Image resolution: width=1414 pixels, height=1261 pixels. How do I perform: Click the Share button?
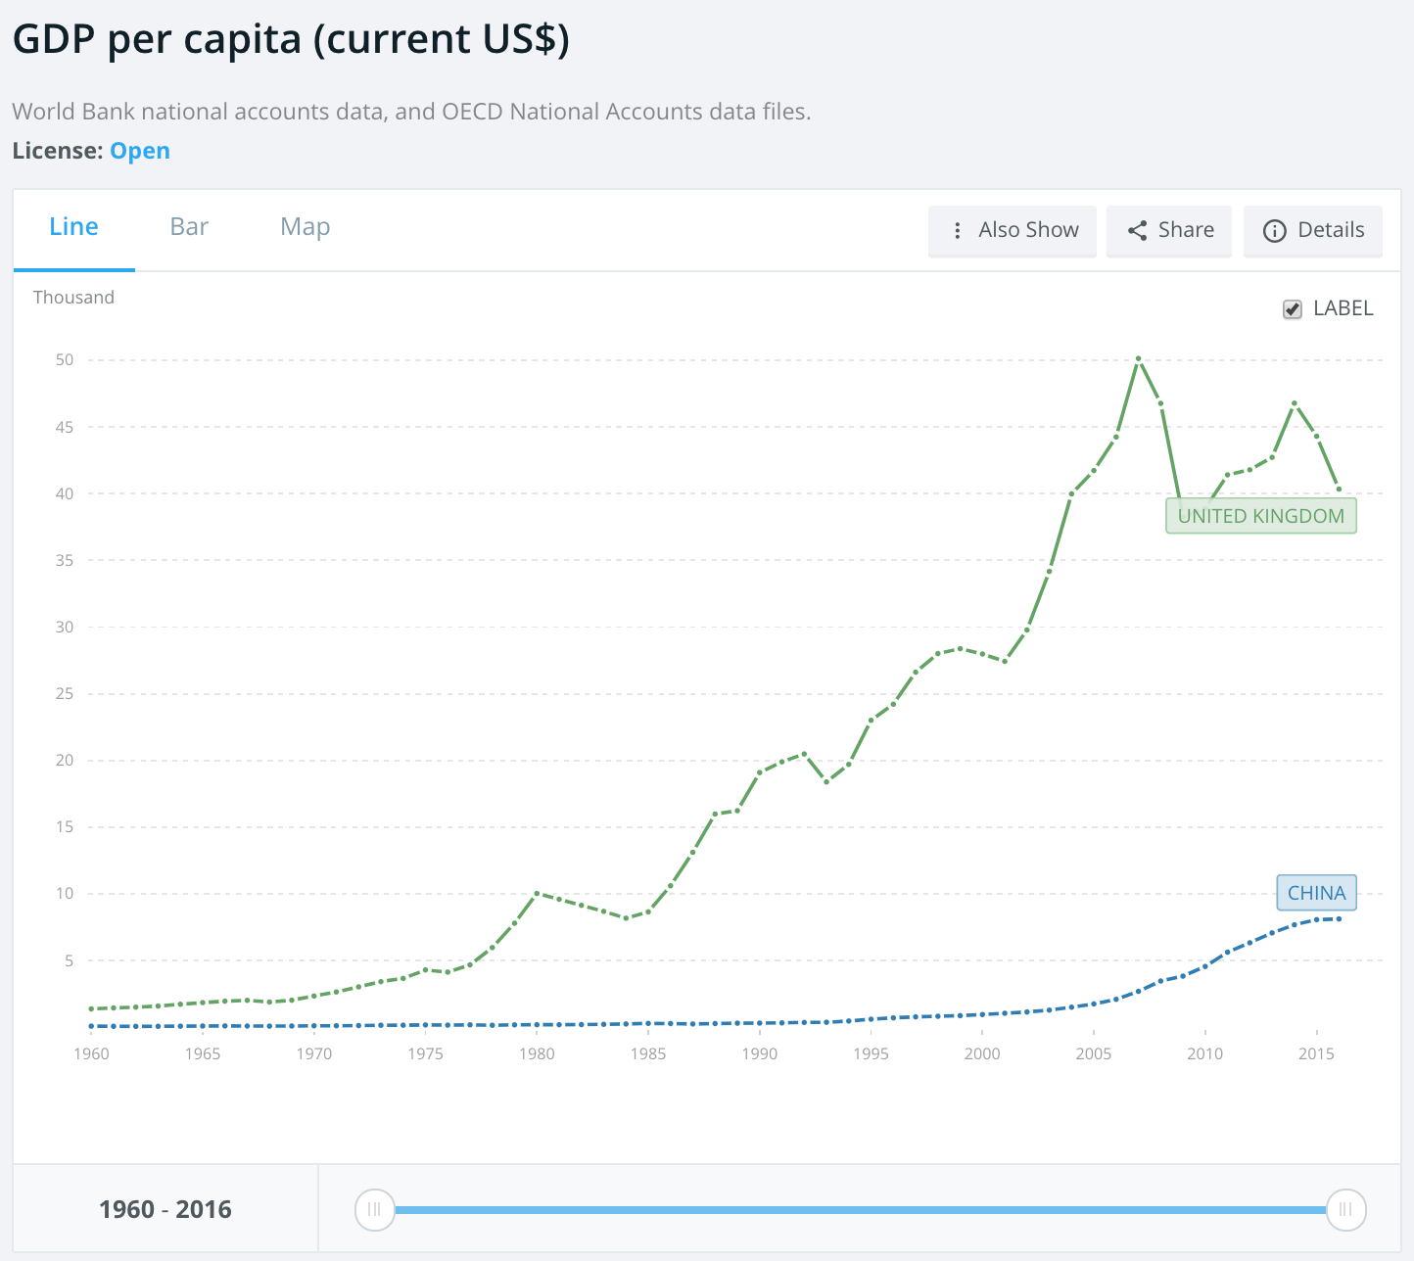coord(1169,230)
